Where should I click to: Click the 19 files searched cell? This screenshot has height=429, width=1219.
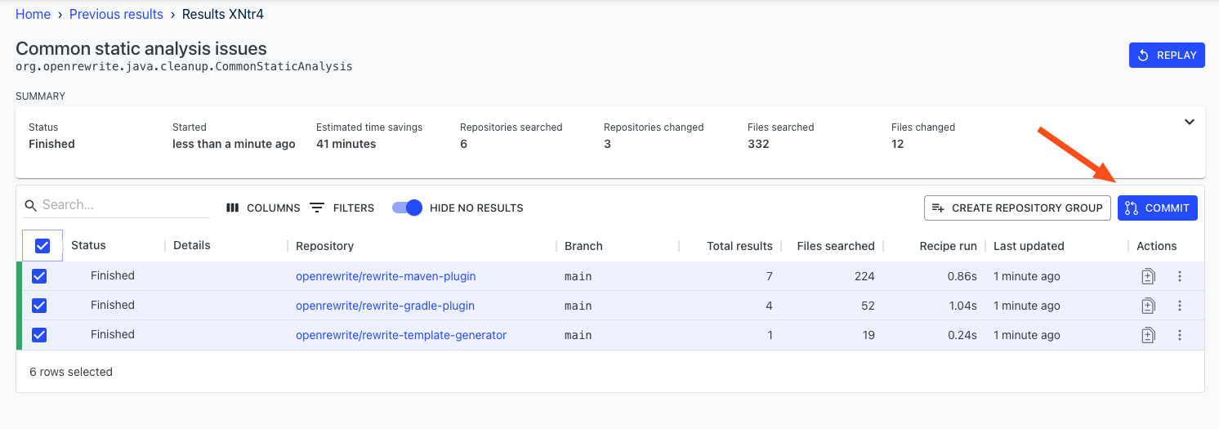tap(868, 335)
